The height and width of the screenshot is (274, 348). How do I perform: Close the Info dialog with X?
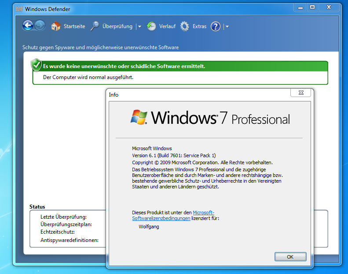click(301, 93)
